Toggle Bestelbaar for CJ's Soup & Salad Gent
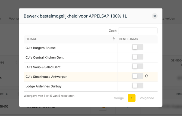 (x=137, y=66)
